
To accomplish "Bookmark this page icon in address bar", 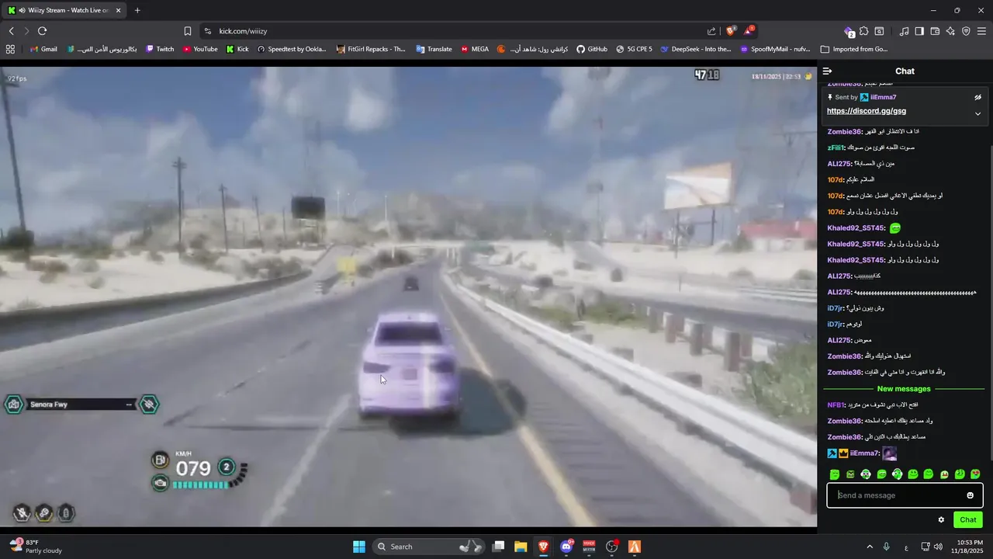I will (187, 31).
